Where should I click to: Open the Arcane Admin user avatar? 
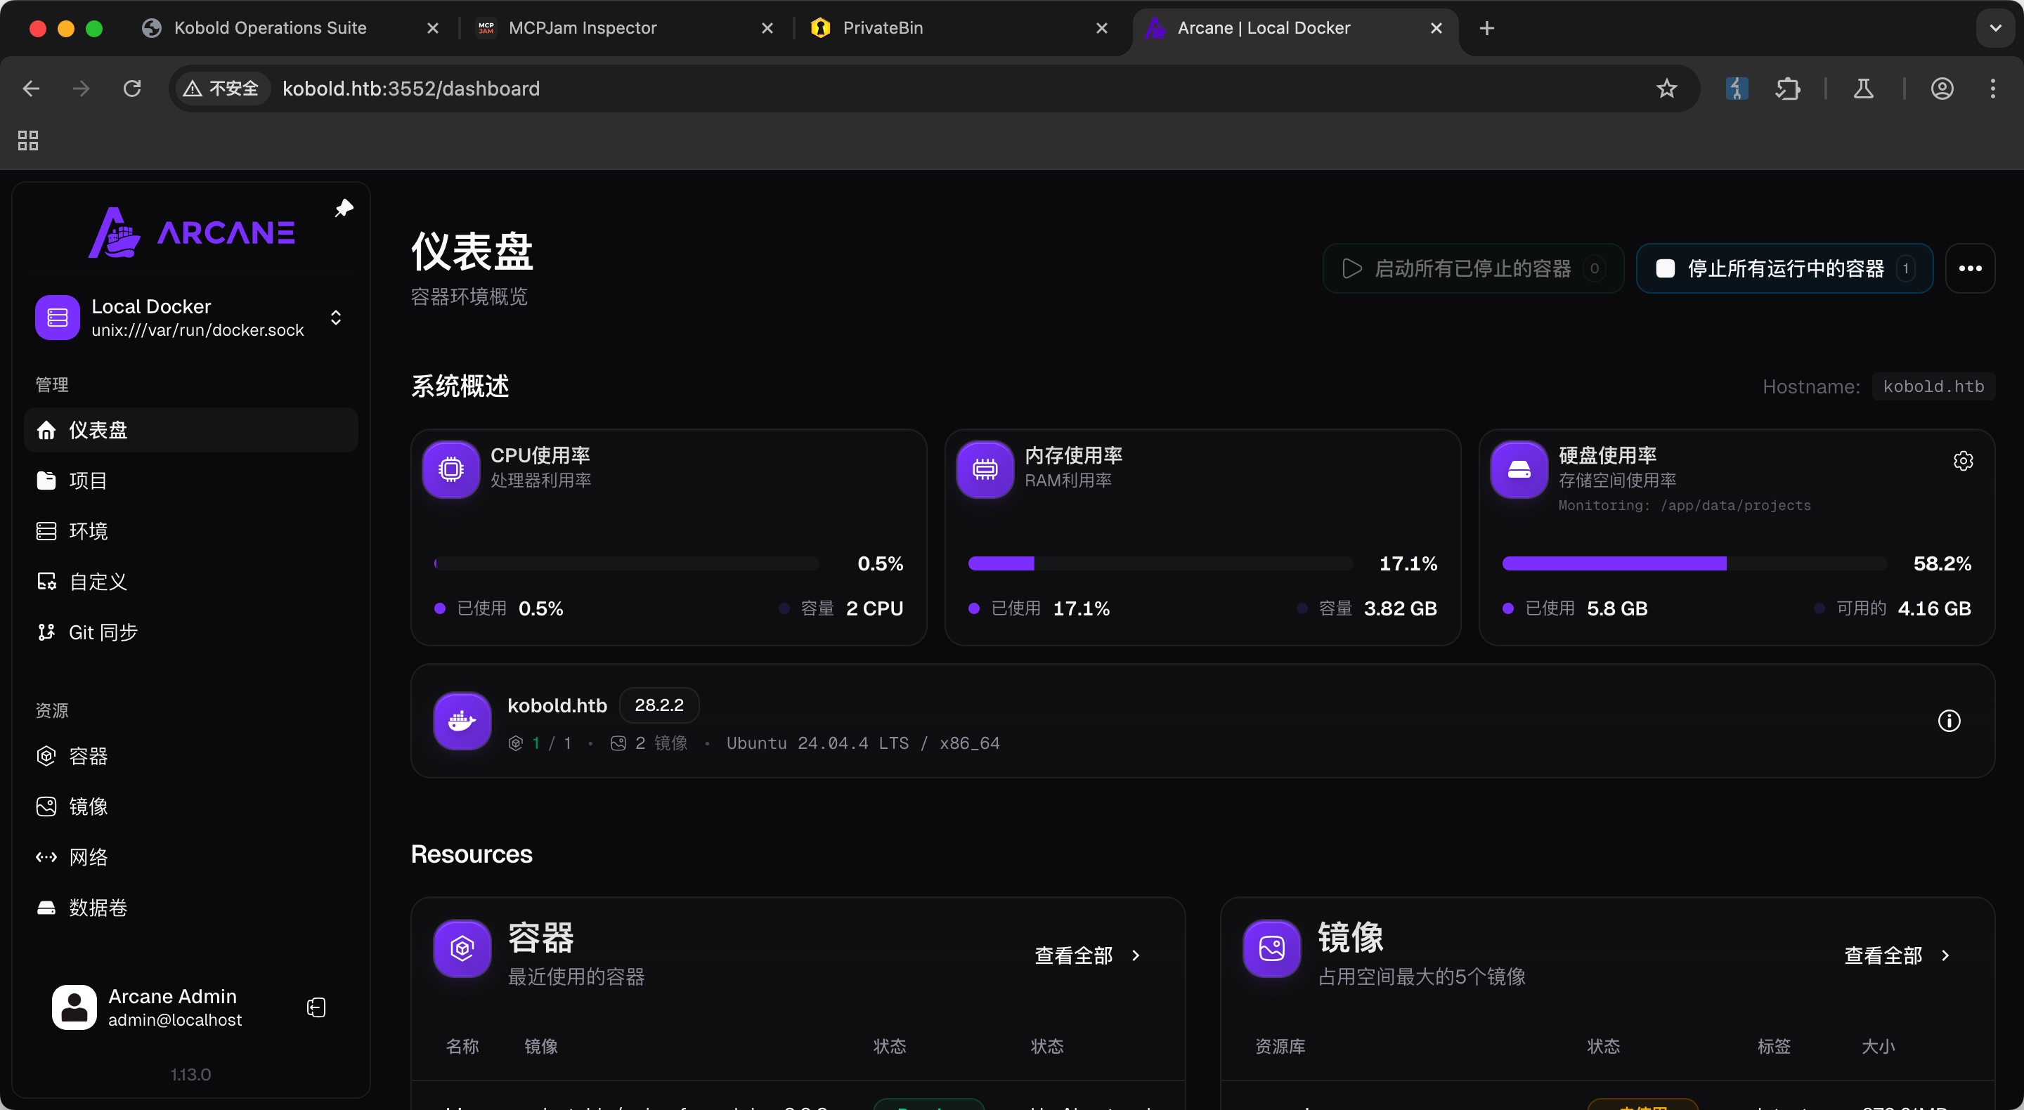tap(74, 1007)
